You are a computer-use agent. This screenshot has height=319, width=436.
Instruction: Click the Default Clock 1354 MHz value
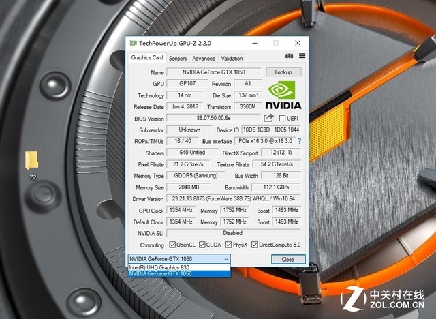tap(181, 222)
